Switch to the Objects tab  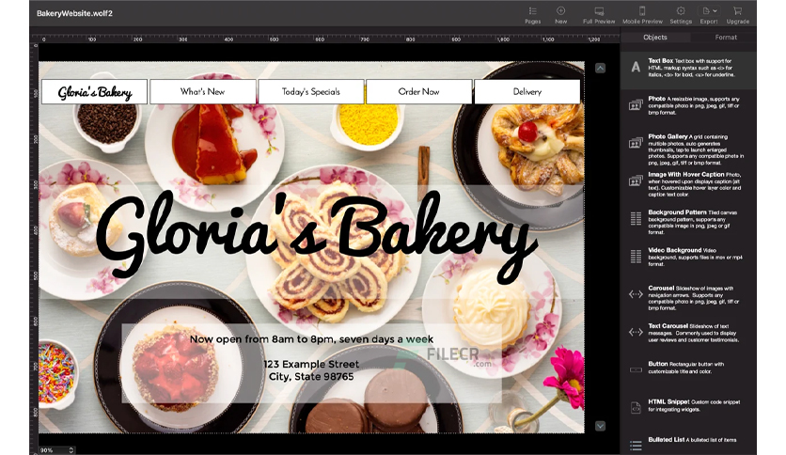pos(655,37)
